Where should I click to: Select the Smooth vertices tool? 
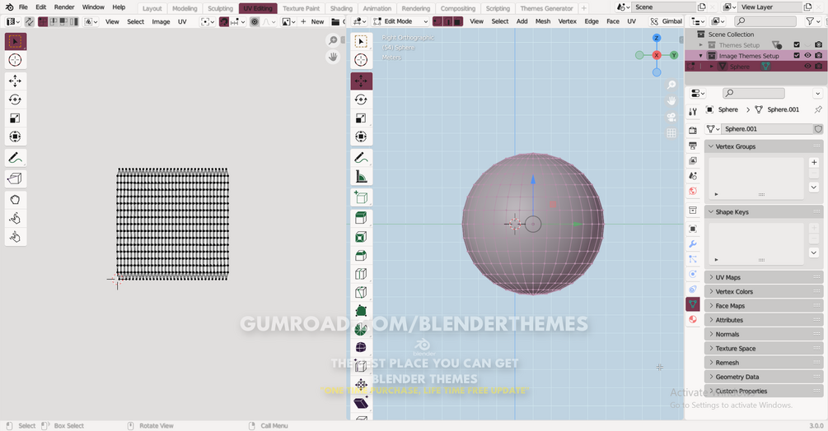pyautogui.click(x=361, y=348)
